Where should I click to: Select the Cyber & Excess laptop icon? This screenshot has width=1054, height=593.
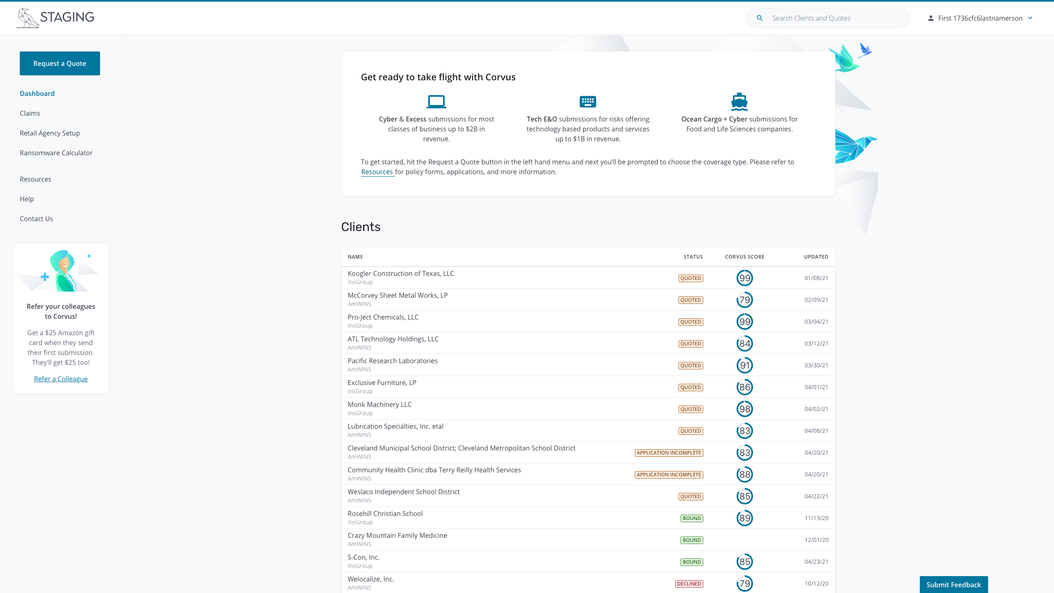436,101
